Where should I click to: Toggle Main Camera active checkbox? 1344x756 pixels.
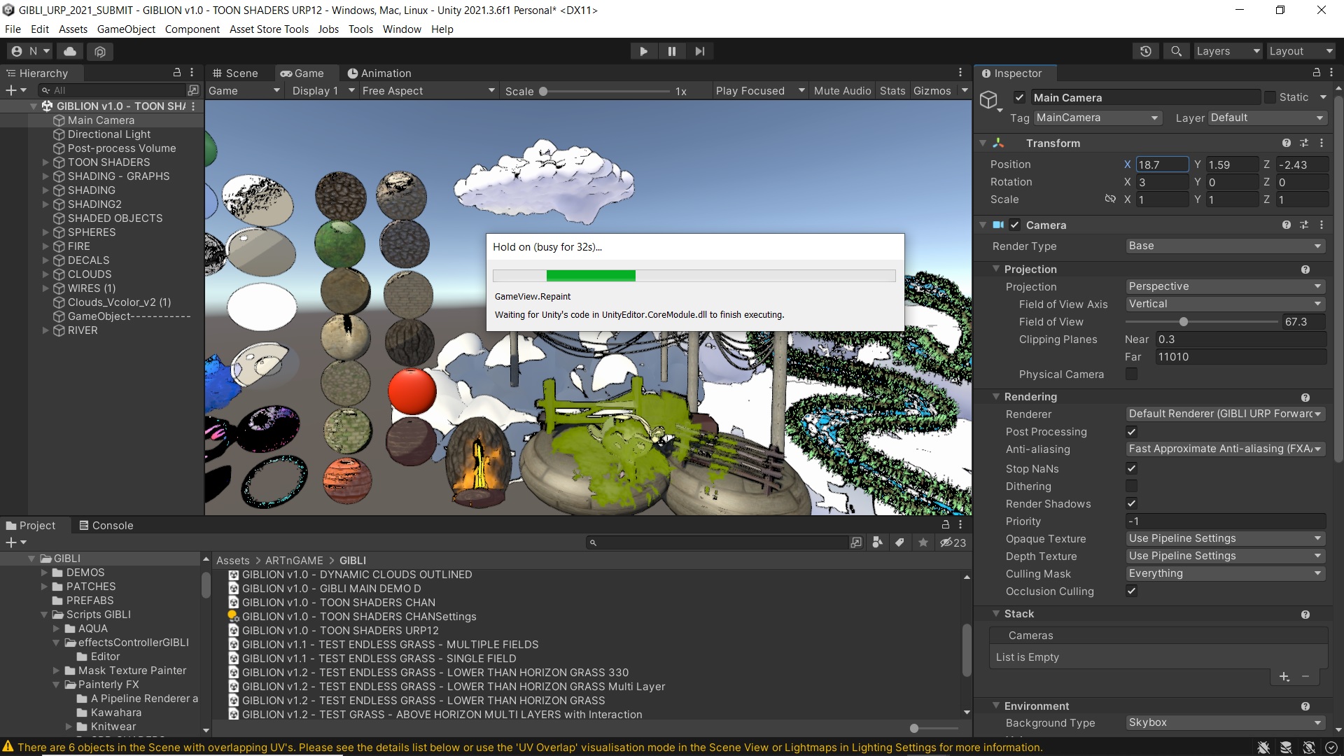pyautogui.click(x=1019, y=97)
